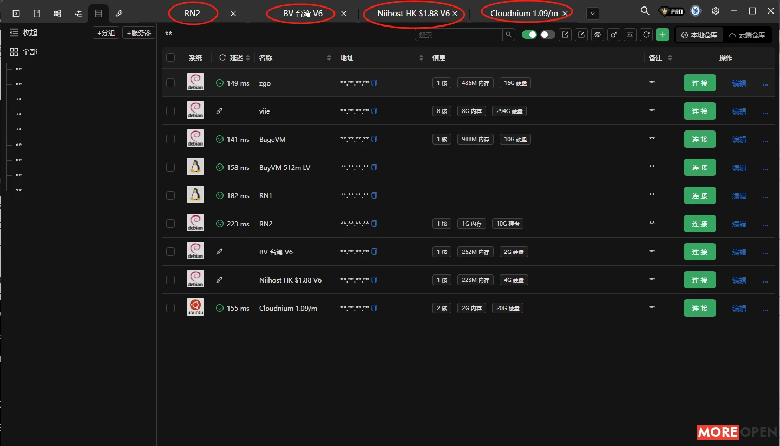Check the checkbox for BuyVM 512m LV row
This screenshot has width=780, height=446.
click(171, 167)
